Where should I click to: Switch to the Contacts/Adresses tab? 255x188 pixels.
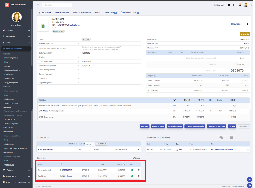coord(62,13)
